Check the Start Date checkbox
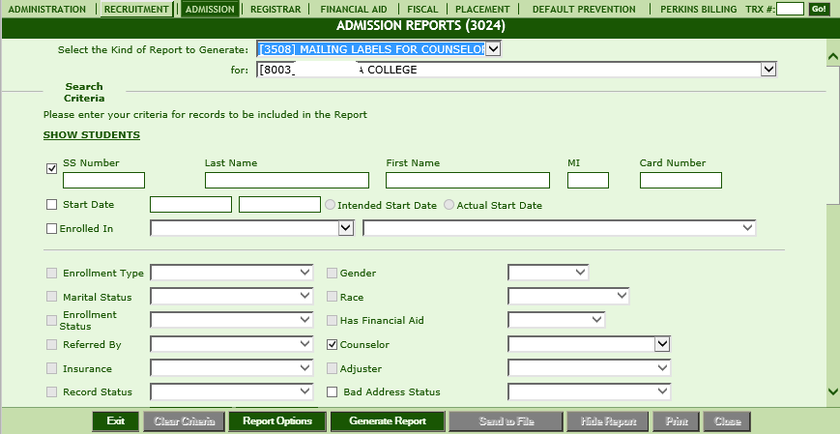840x434 pixels. [52, 204]
